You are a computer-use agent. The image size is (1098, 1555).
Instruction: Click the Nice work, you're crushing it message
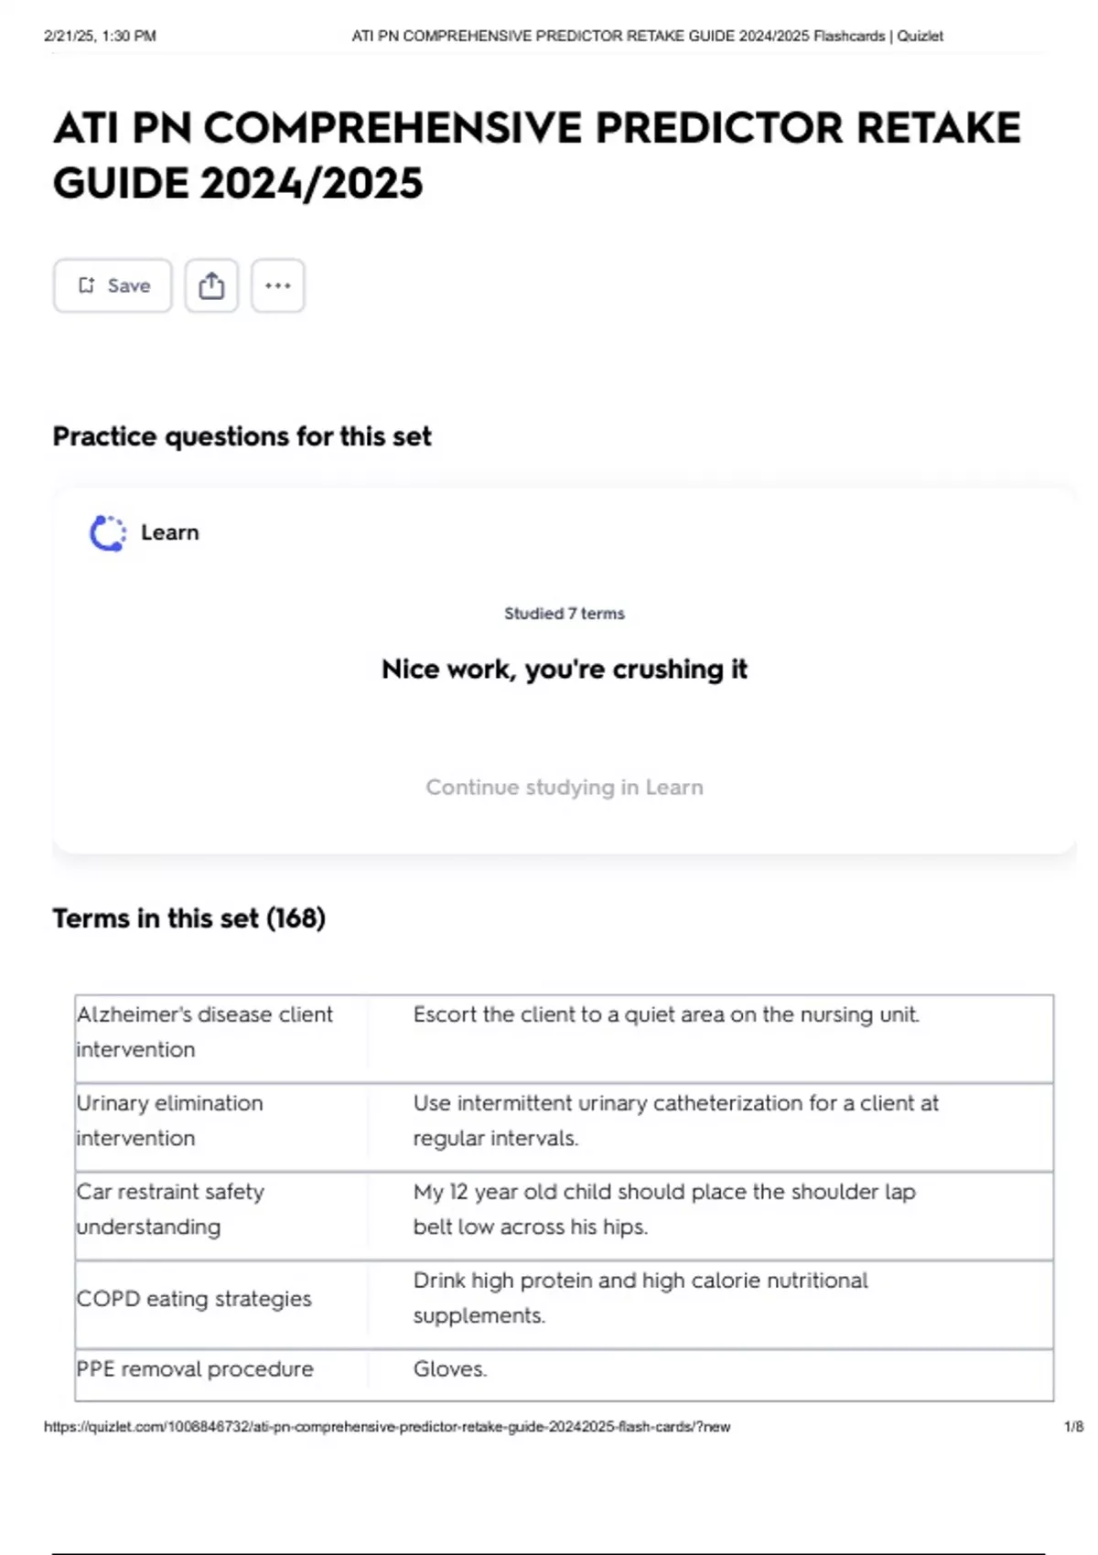[565, 669]
